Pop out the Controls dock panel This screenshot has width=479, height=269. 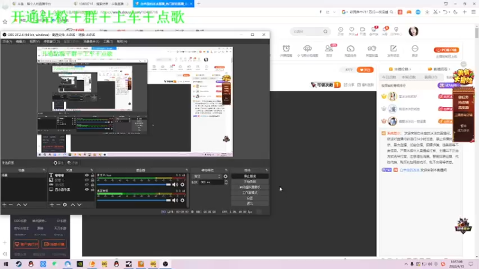pyautogui.click(x=266, y=170)
